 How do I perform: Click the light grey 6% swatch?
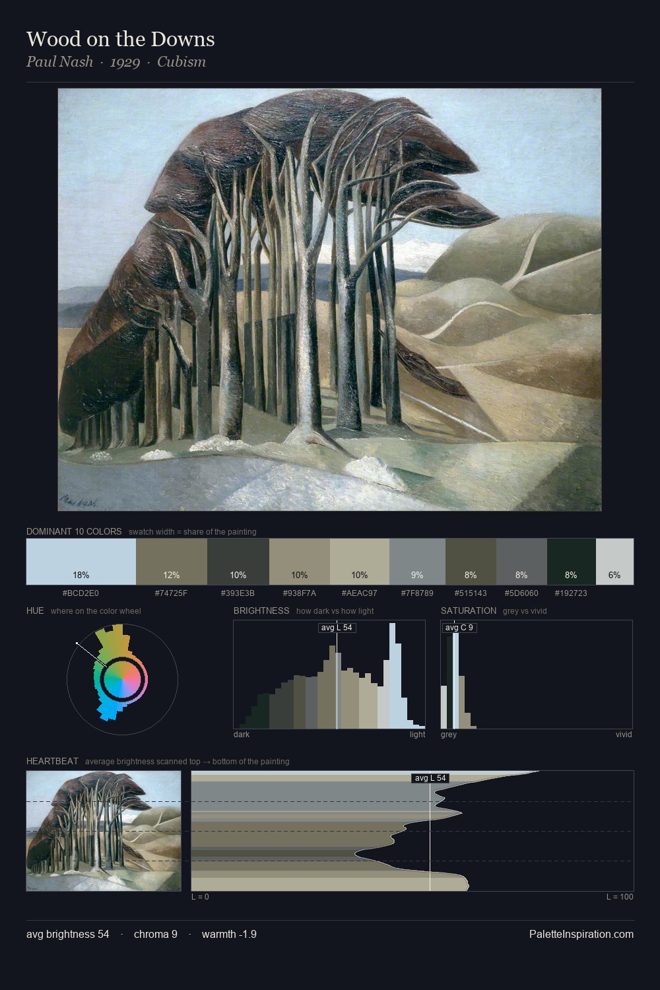614,562
